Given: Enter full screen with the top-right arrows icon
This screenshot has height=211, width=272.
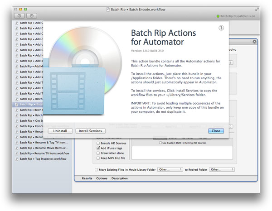Looking at the screenshot, I should [x=257, y=10].
